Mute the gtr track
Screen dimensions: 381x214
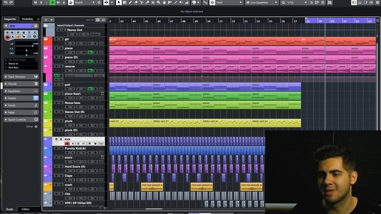56,39
